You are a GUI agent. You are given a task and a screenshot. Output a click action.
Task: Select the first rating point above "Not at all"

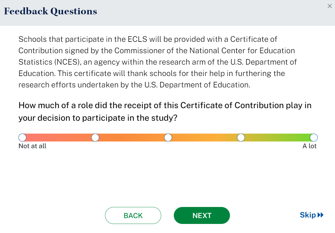coord(23,137)
